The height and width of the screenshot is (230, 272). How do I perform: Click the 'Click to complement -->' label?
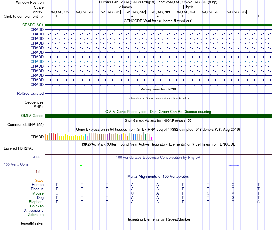click(23, 17)
